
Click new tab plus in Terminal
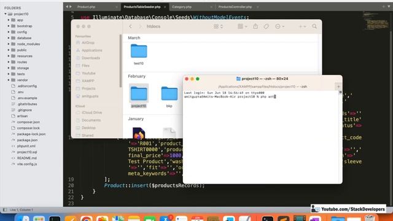[x=338, y=87]
